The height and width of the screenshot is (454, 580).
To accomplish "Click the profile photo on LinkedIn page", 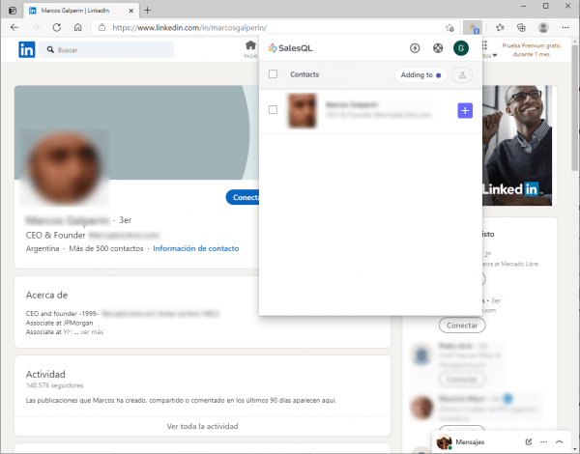I will point(65,168).
